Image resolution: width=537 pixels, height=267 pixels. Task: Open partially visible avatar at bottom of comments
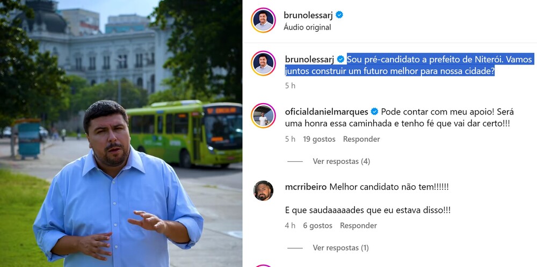click(x=263, y=265)
